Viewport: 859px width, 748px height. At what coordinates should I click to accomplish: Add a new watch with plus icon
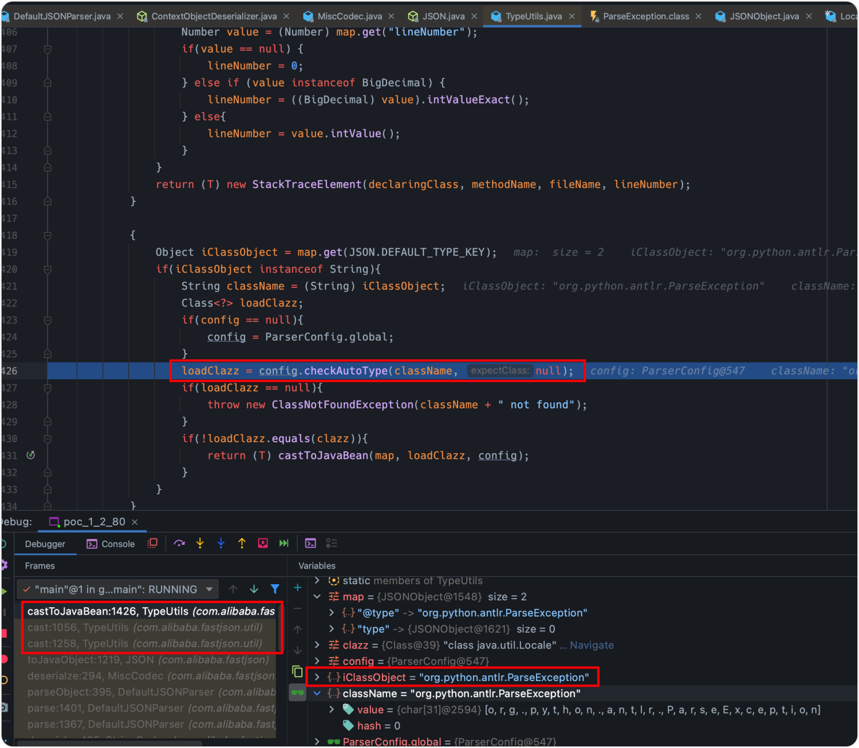coord(298,588)
